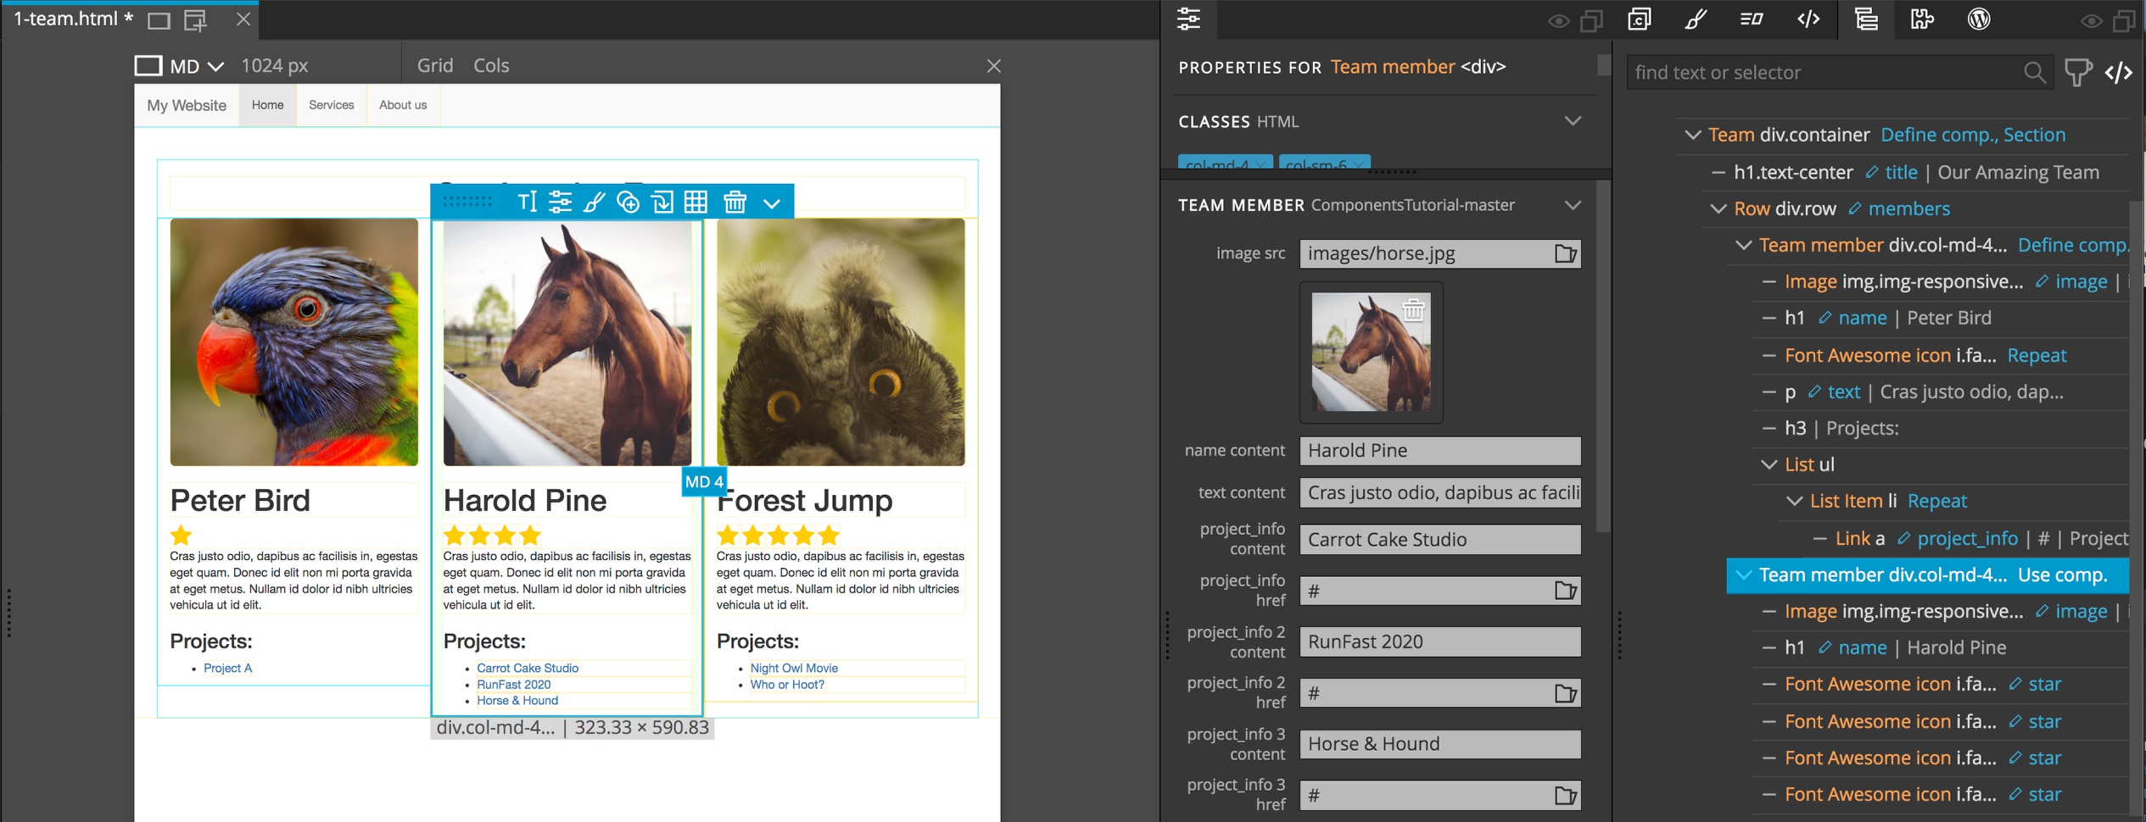Viewport: 2146px width, 822px height.
Task: Switch to the Tree panel icon
Action: point(1866,19)
